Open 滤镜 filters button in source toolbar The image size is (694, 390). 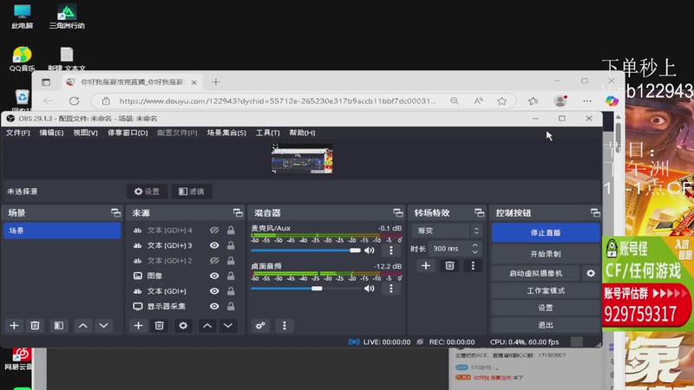coord(192,192)
